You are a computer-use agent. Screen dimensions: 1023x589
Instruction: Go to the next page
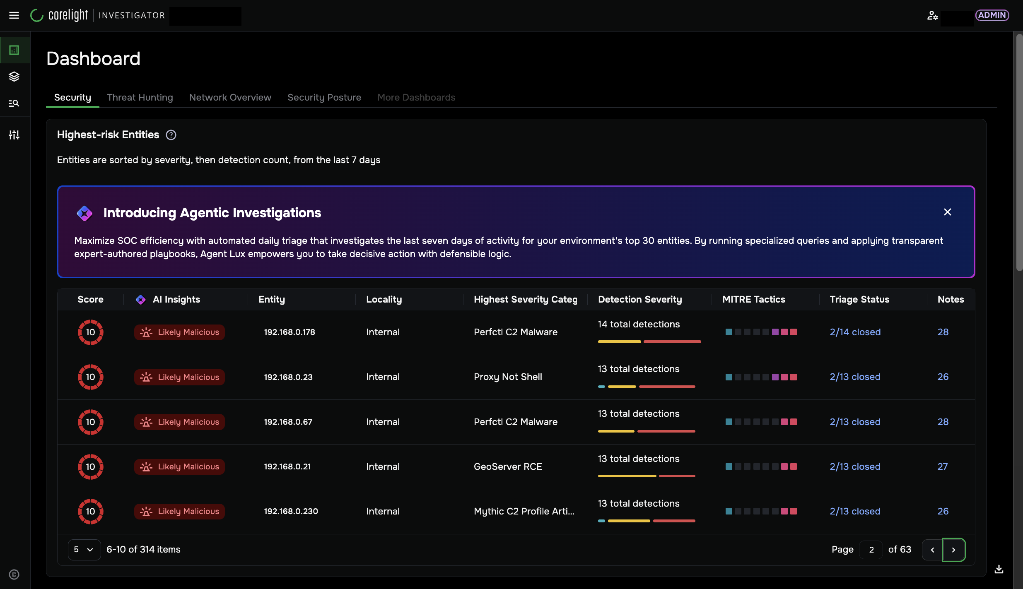point(953,550)
